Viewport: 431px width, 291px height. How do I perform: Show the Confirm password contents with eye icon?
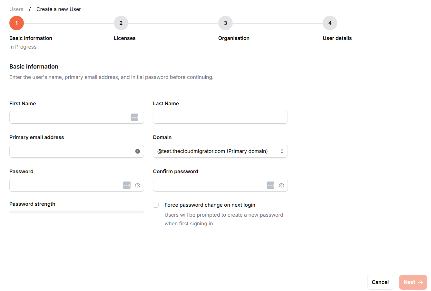pyautogui.click(x=281, y=185)
